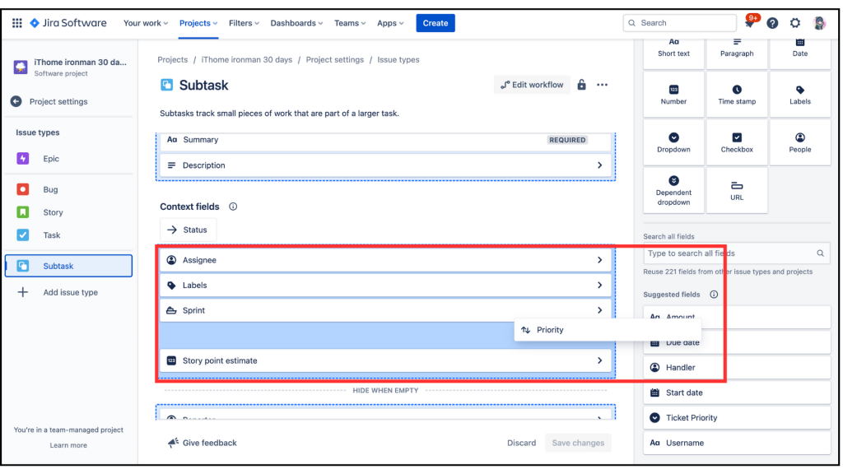This screenshot has width=843, height=474.
Task: Add the Handler suggested field
Action: tap(737, 368)
